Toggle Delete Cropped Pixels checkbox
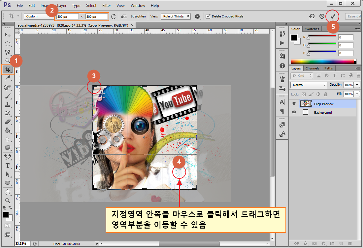This screenshot has height=248, width=363. pos(208,16)
